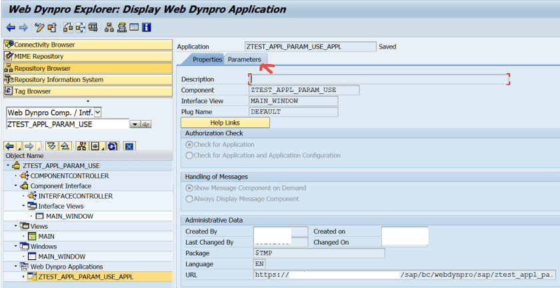
Task: Switch to the Parameters tab
Action: (x=244, y=59)
